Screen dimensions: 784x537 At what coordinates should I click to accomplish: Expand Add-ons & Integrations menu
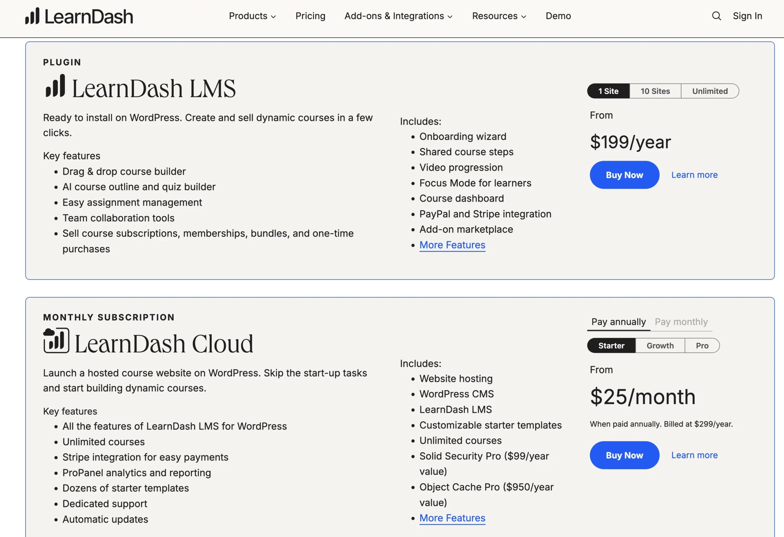[x=398, y=16]
